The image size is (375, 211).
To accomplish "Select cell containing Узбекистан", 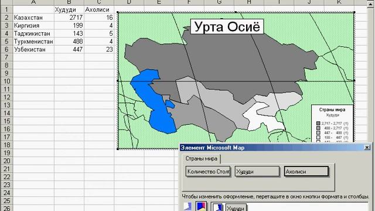I will click(34, 49).
